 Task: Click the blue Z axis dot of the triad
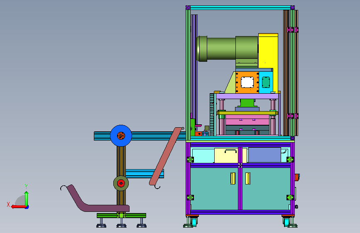click(27, 207)
